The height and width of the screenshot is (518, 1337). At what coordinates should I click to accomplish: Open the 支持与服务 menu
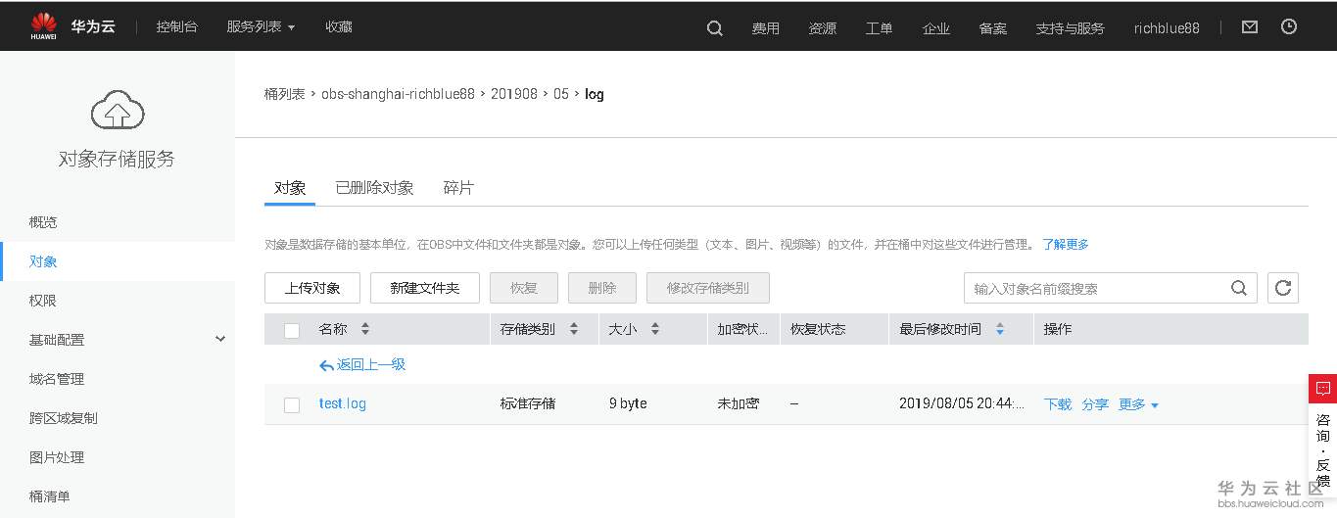coord(1070,28)
